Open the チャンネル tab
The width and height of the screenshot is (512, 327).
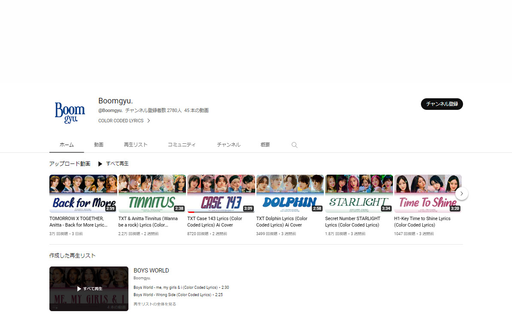229,145
